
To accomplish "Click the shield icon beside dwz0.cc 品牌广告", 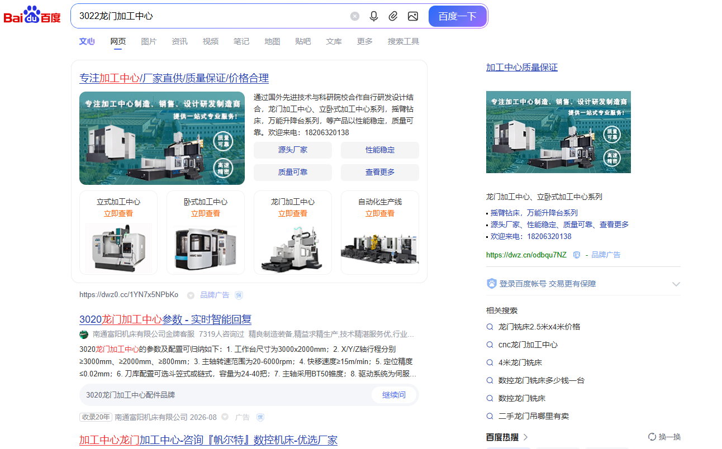I will (239, 295).
